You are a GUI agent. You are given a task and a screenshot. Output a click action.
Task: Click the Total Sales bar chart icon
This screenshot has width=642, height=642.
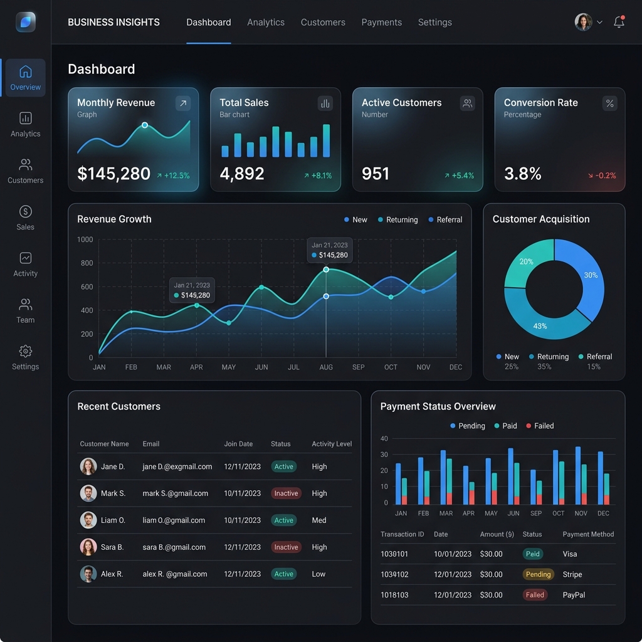point(325,103)
